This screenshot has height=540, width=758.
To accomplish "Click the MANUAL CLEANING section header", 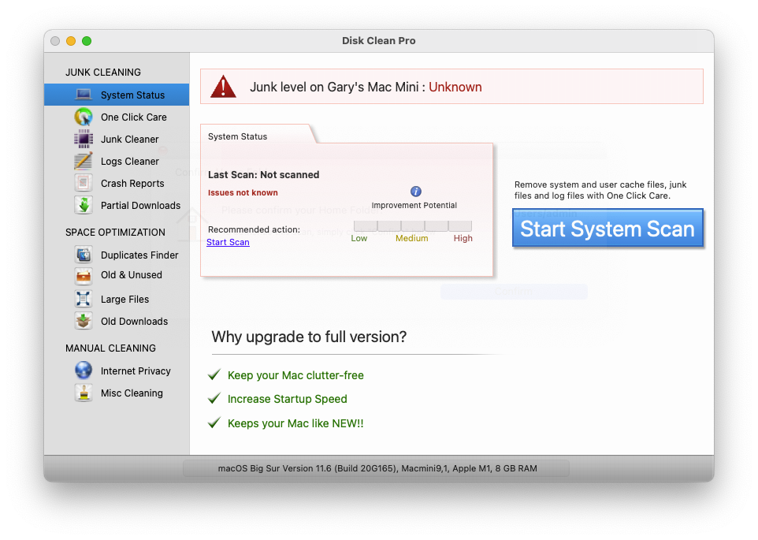I will coord(110,348).
